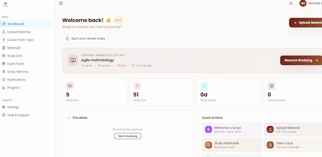
Task: Click the '10 quizzes' text
Action: [104, 65]
